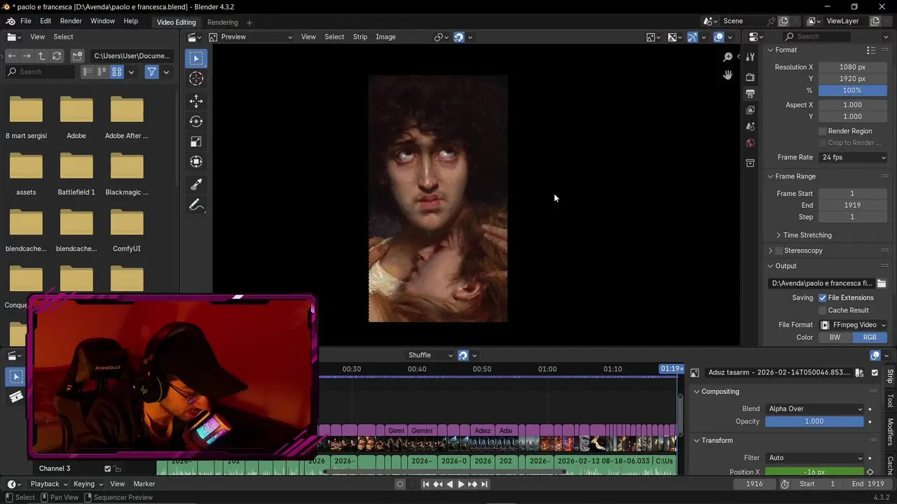
Task: Open the Frame Rate dropdown
Action: point(853,157)
